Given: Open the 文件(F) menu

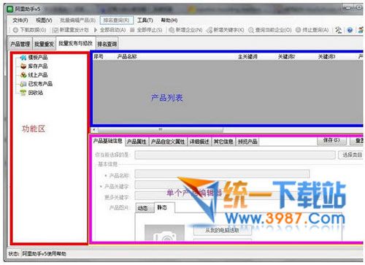Looking at the screenshot, I should 20,20.
